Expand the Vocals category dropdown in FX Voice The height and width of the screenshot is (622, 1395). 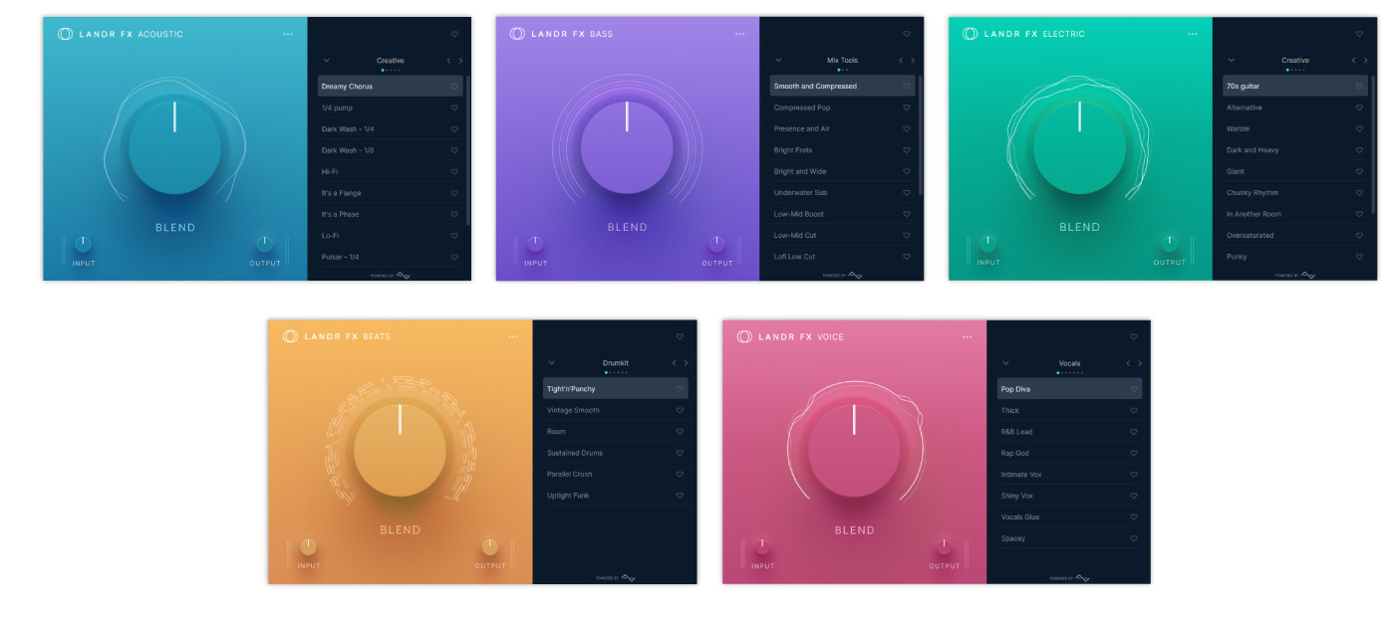pos(1005,363)
